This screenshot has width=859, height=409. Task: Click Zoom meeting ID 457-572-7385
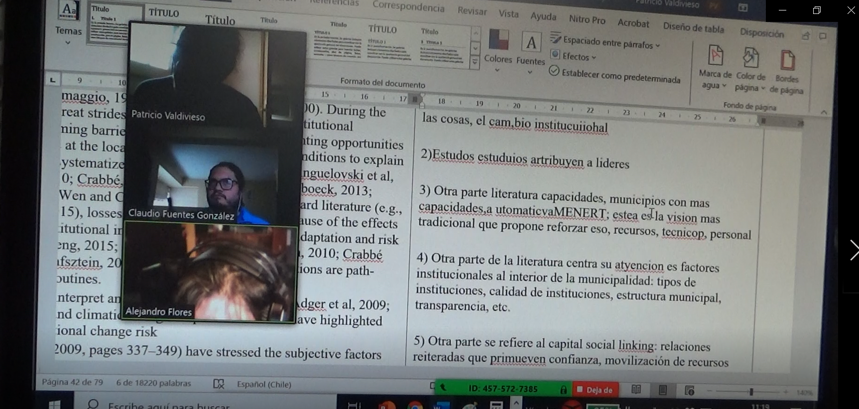coord(503,389)
